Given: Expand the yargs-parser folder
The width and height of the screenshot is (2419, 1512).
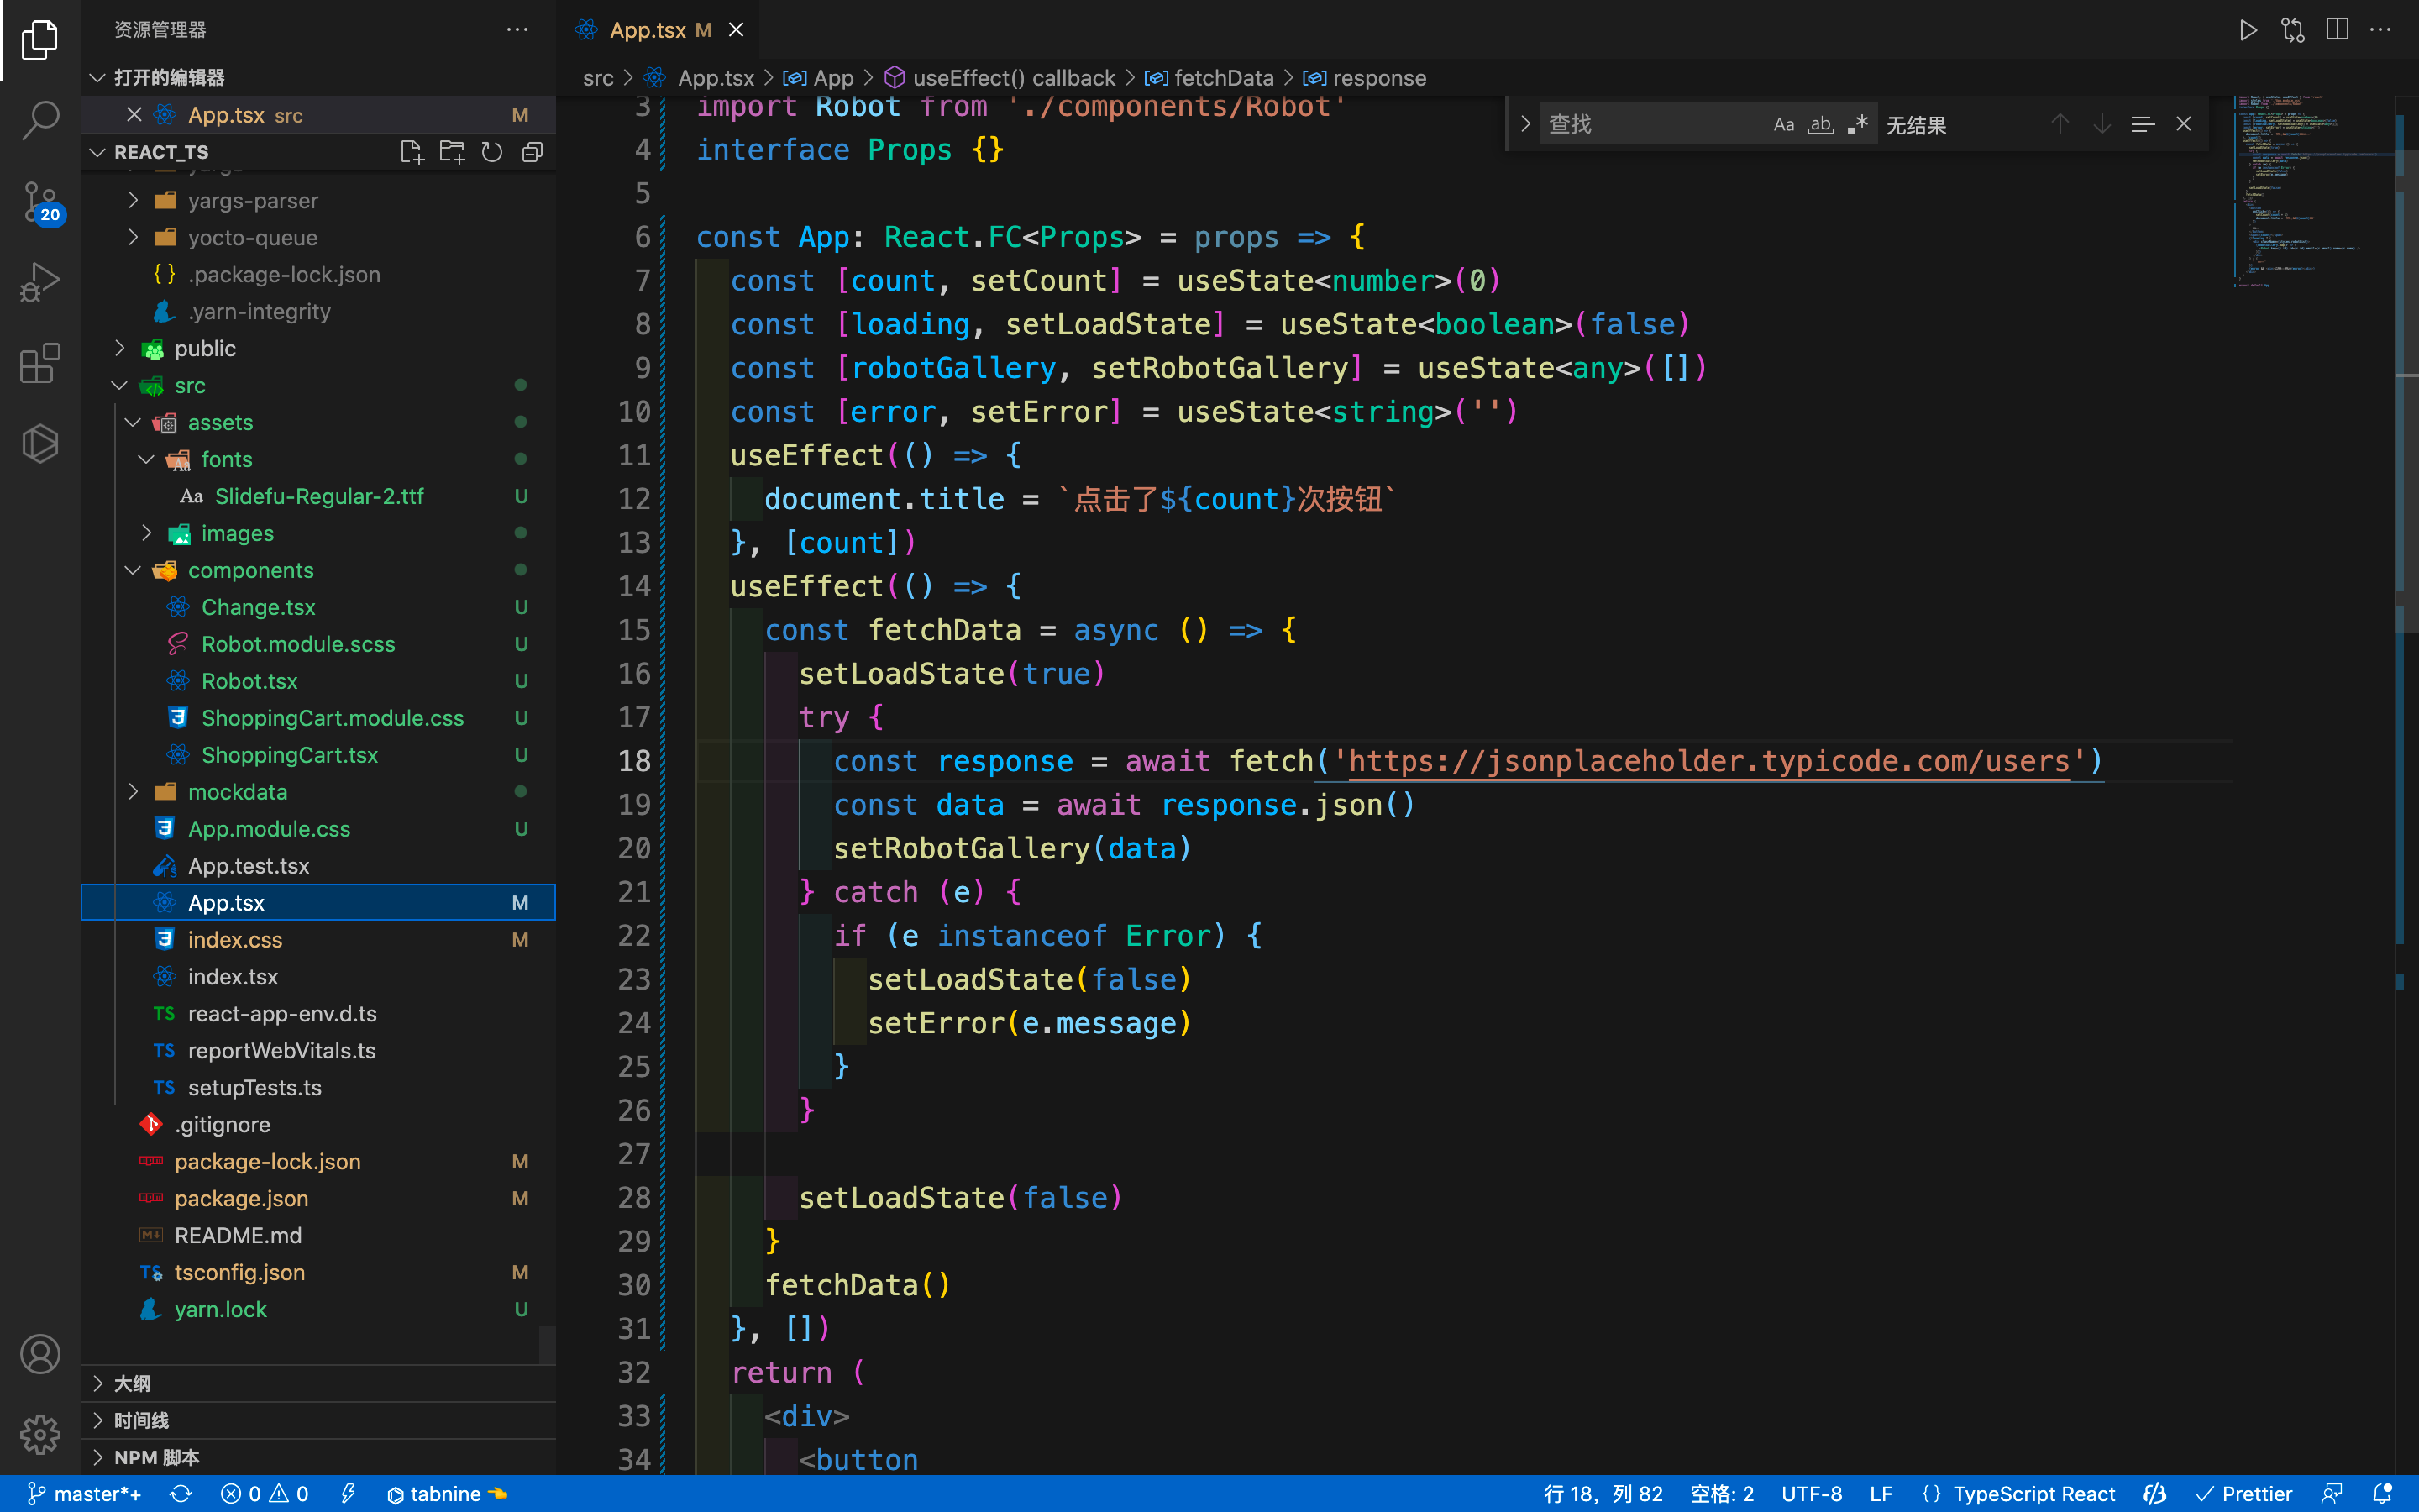Looking at the screenshot, I should (x=134, y=200).
